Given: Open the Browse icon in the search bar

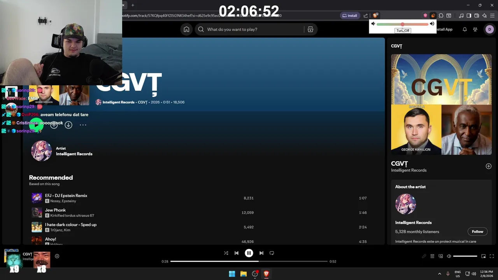Looking at the screenshot, I should pyautogui.click(x=310, y=29).
